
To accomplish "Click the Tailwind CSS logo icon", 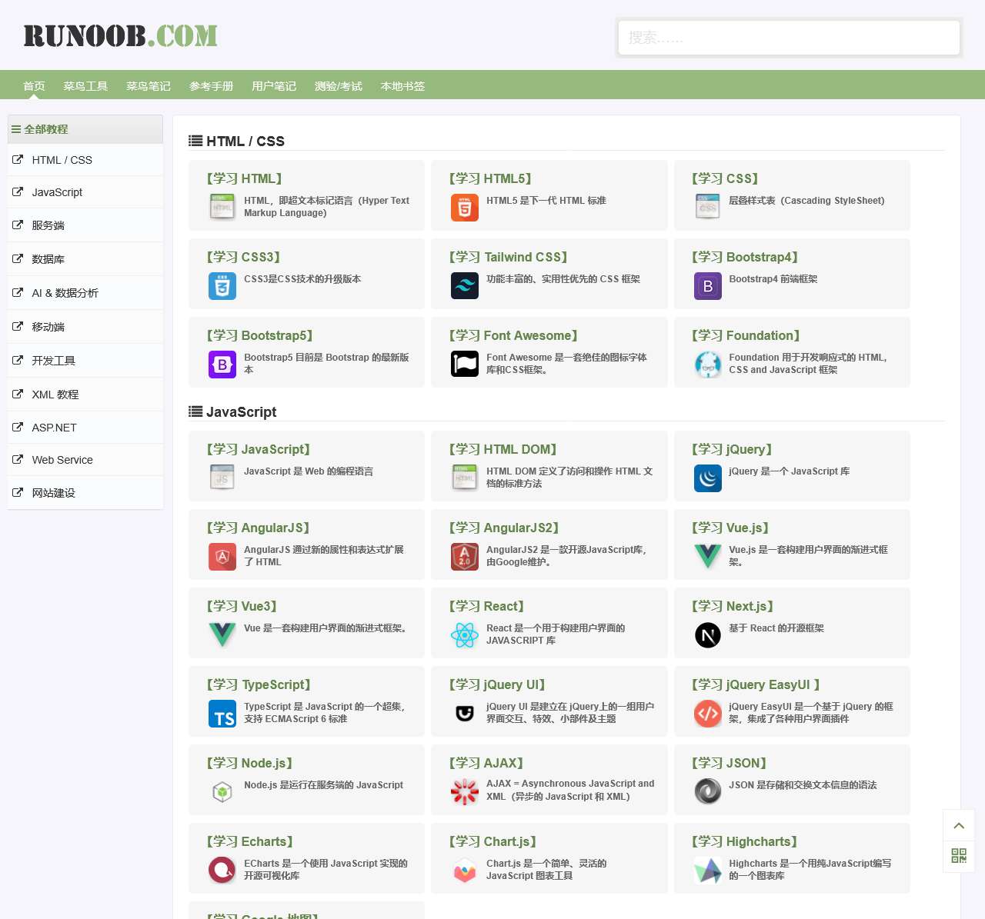I will point(464,286).
